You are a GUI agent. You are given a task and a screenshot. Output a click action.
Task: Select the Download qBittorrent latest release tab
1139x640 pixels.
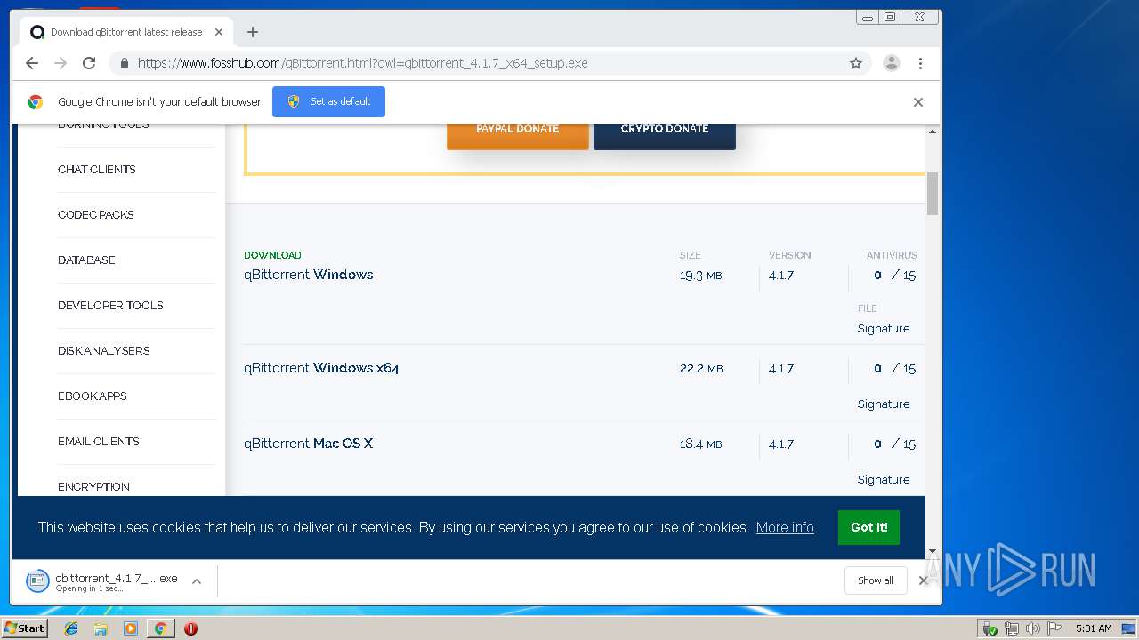point(126,32)
